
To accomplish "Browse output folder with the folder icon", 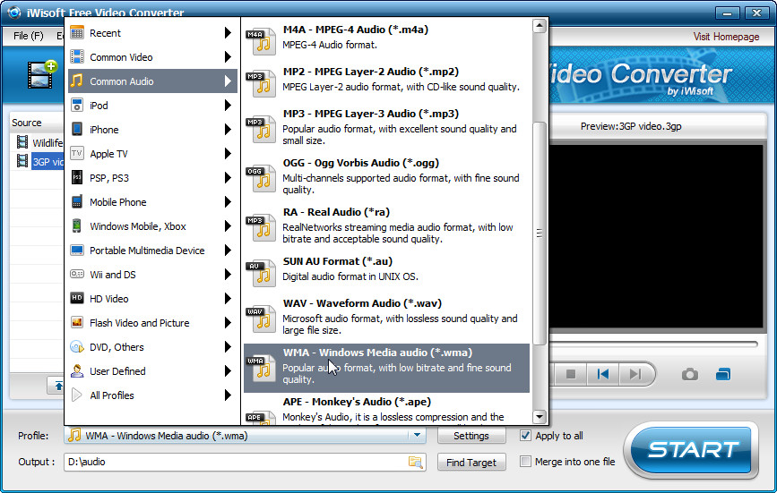I will pyautogui.click(x=415, y=462).
